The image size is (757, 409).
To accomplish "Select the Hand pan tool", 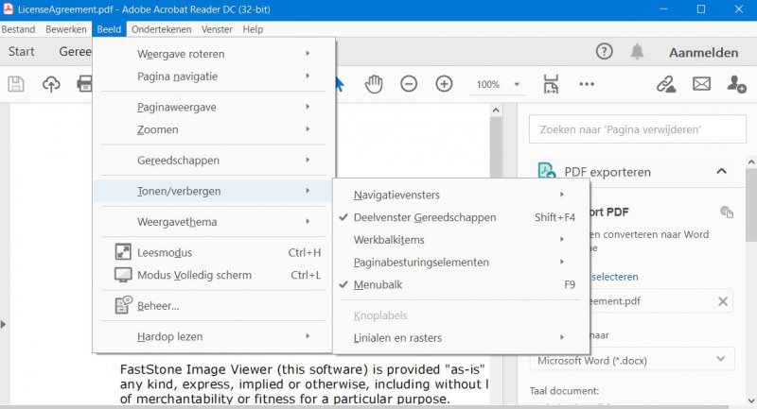I will pos(374,84).
